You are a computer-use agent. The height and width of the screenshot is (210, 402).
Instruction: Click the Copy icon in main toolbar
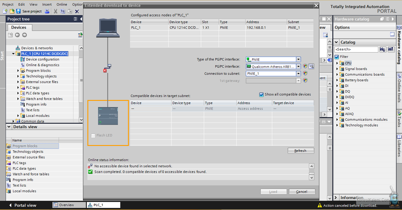(63, 11)
